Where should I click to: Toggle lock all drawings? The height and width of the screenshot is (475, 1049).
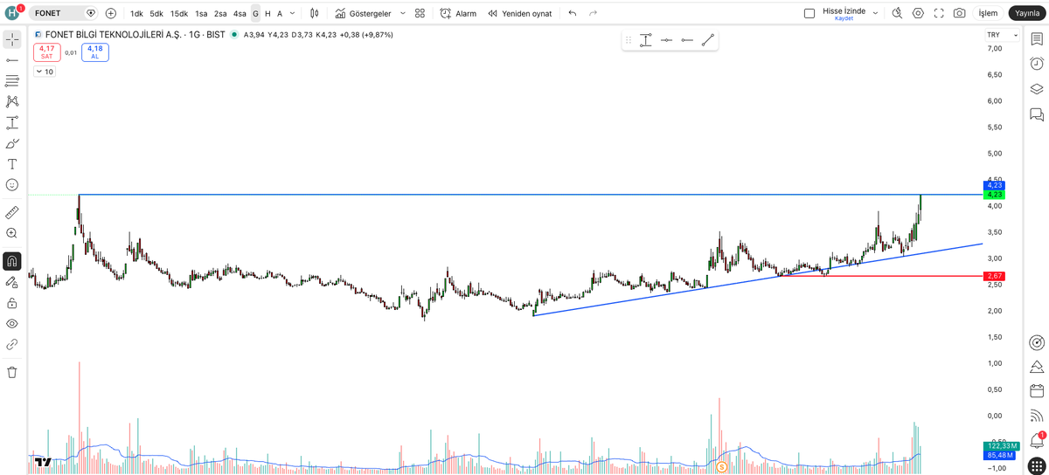12,303
